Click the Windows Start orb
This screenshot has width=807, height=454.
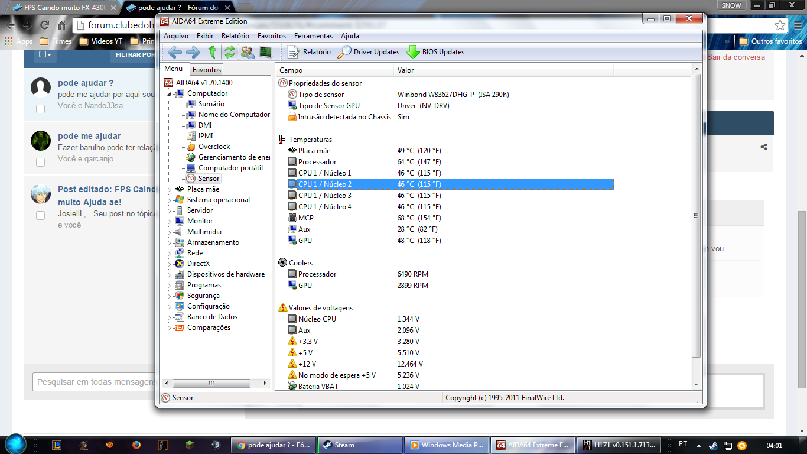click(16, 444)
